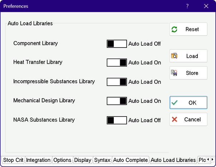This screenshot has height=167, width=216.
Task: Click the Store disk icon
Action: [x=175, y=73]
